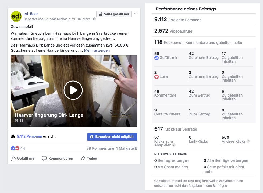
Task: Click the blue Like reaction icon below post
Action: click(x=13, y=148)
